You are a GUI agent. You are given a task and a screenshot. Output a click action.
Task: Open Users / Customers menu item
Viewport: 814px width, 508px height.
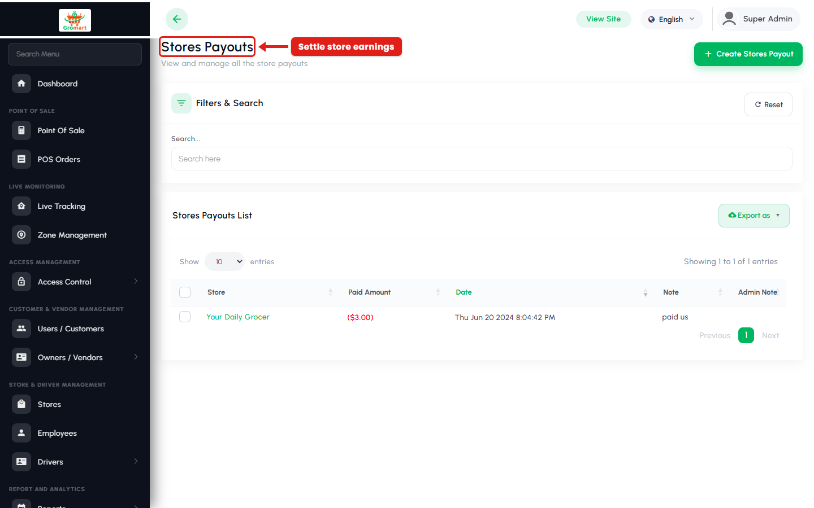tap(75, 329)
